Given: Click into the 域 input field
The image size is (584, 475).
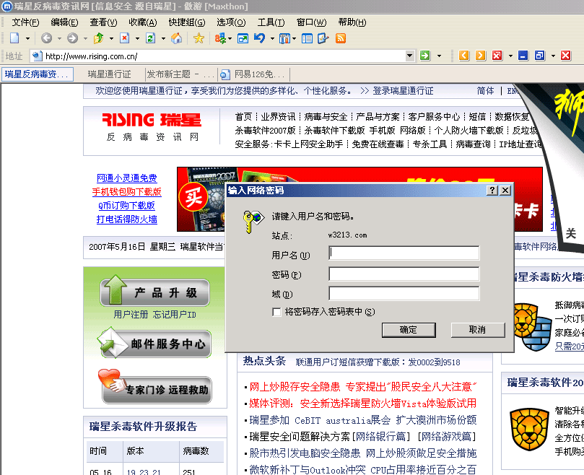Looking at the screenshot, I should click(x=404, y=293).
